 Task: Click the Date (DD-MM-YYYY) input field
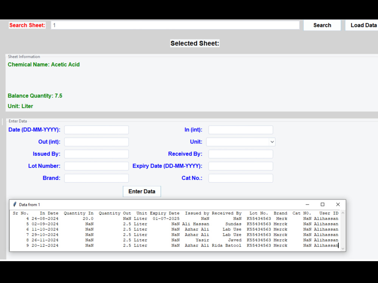[x=96, y=130]
